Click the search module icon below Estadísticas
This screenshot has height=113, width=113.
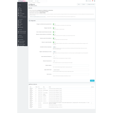pos(18,17)
